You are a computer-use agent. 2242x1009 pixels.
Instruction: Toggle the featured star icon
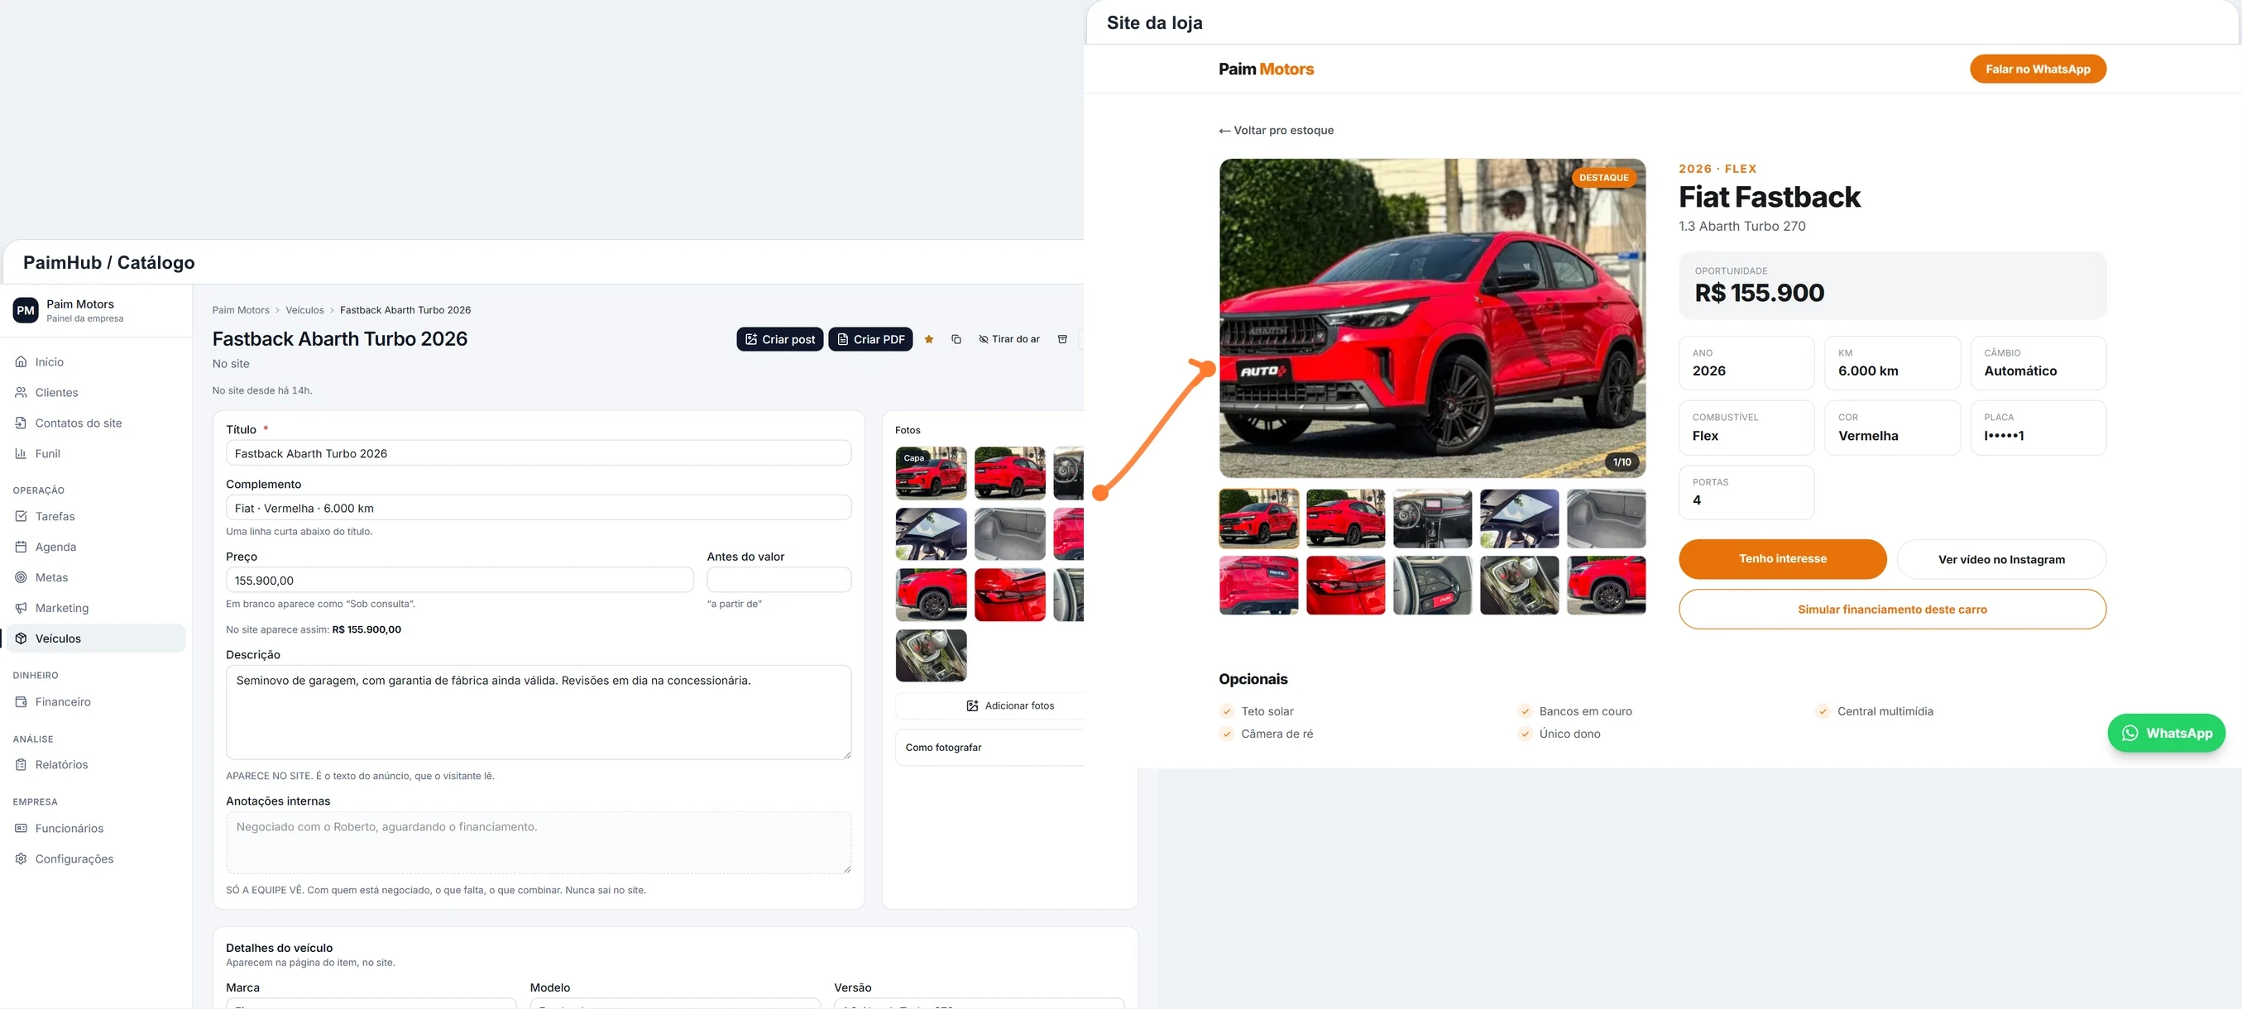click(x=929, y=339)
